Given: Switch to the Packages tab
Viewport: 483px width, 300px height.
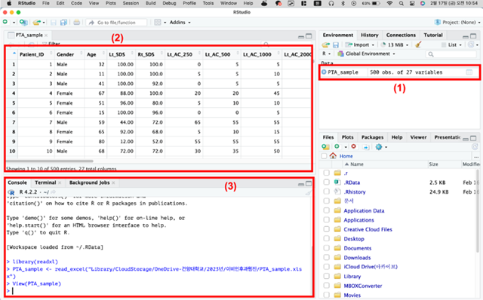Looking at the screenshot, I should 372,137.
